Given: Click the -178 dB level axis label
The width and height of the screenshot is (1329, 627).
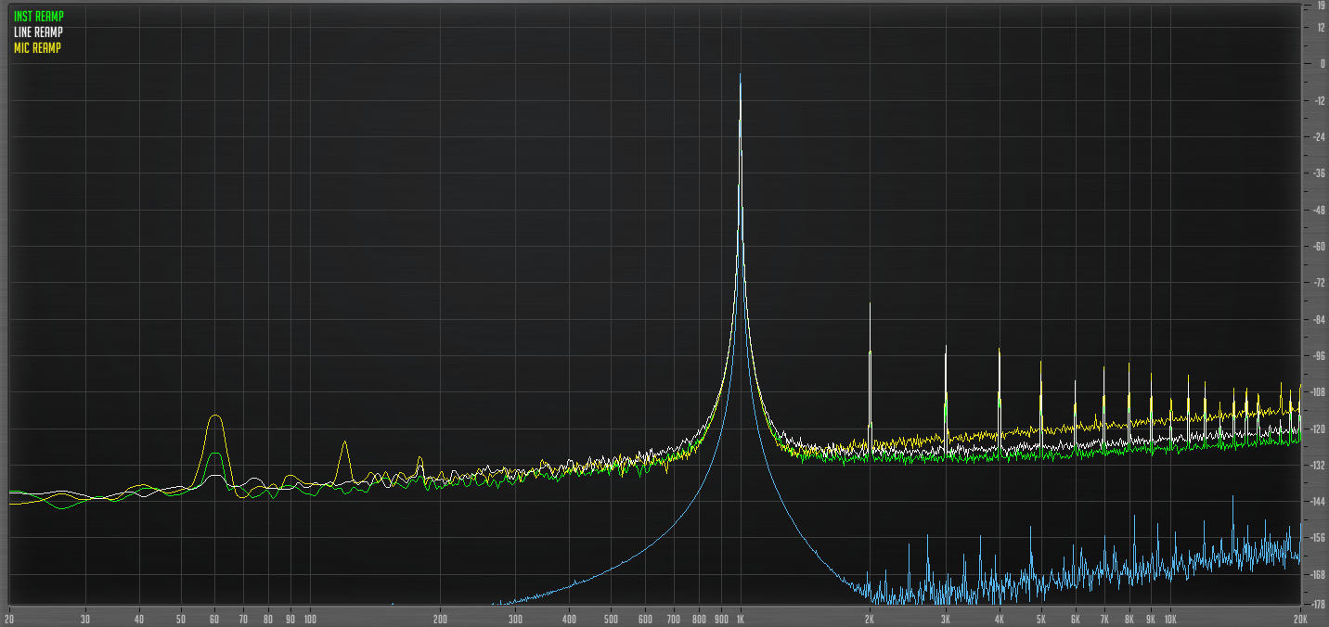Looking at the screenshot, I should 1318,604.
